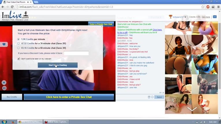
Task: Click the Discount Code input field
Action: (x=76, y=53)
